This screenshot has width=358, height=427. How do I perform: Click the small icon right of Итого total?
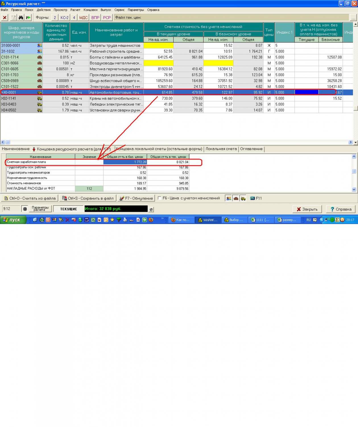pos(151,209)
